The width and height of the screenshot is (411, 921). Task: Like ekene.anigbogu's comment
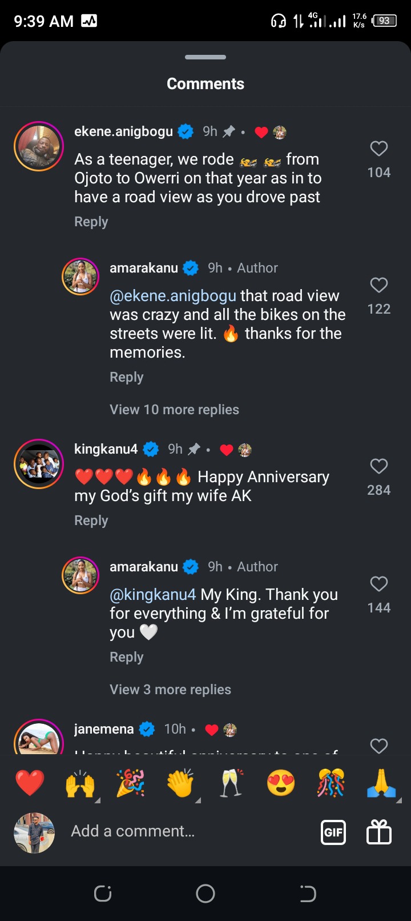coord(379,149)
